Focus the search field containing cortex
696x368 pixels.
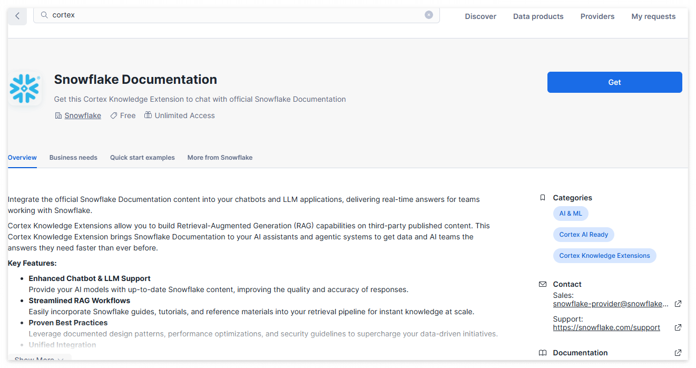coord(237,15)
